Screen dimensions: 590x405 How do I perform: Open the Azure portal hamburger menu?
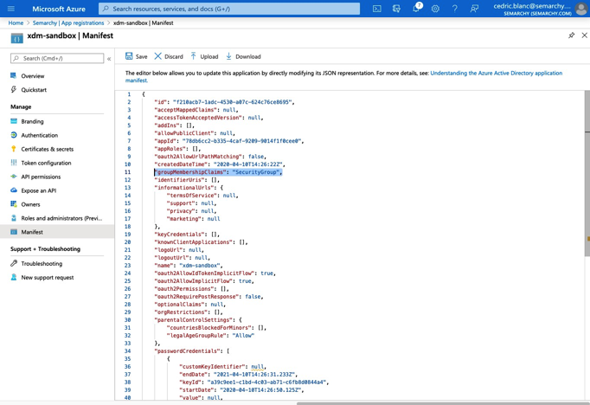[x=11, y=9]
